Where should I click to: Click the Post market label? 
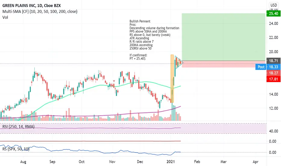coord(261,67)
